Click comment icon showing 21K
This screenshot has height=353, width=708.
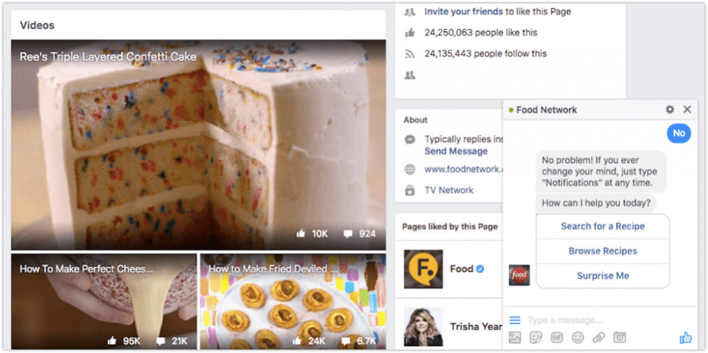pyautogui.click(x=160, y=340)
